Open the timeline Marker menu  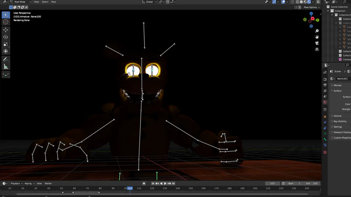pyautogui.click(x=48, y=183)
